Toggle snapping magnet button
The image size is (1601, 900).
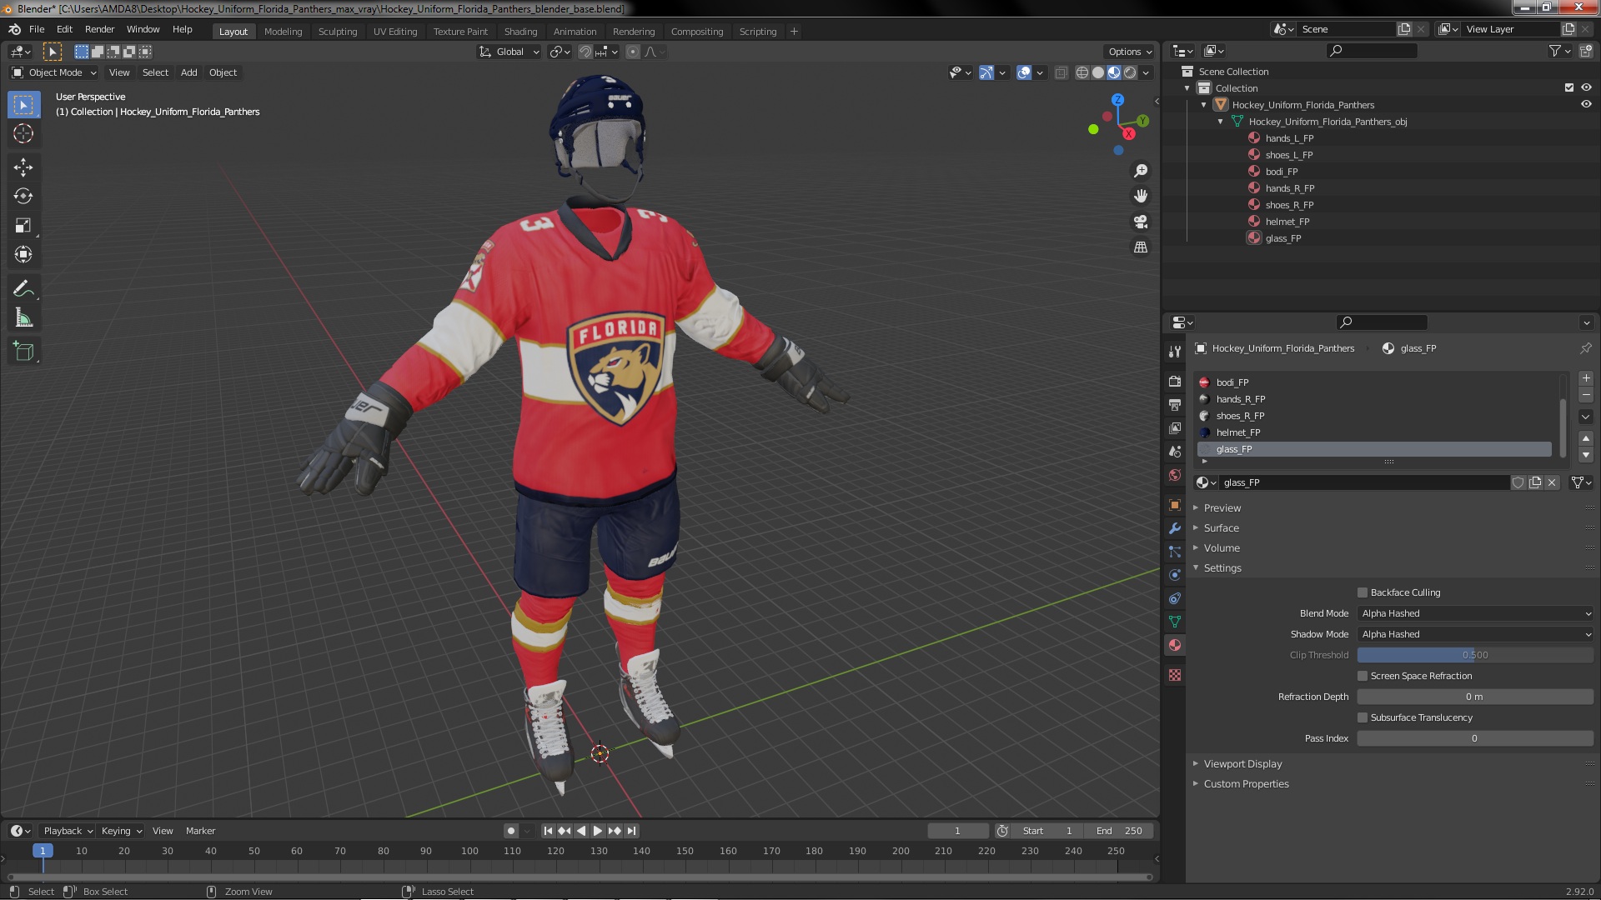tap(585, 52)
